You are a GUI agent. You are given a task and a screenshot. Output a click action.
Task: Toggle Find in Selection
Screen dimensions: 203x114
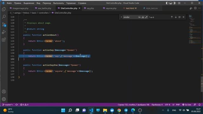[x=180, y=17]
